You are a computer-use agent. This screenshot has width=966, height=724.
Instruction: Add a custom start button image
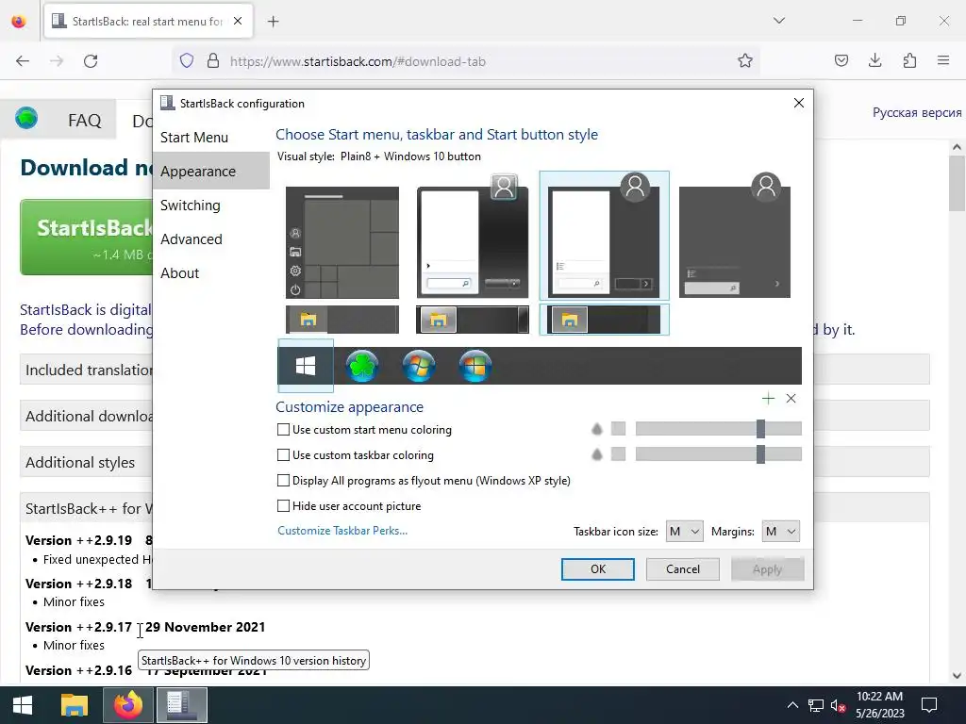point(768,399)
